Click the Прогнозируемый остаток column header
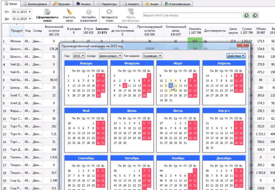Viewport: 275px width, 190px height. (x=149, y=31)
